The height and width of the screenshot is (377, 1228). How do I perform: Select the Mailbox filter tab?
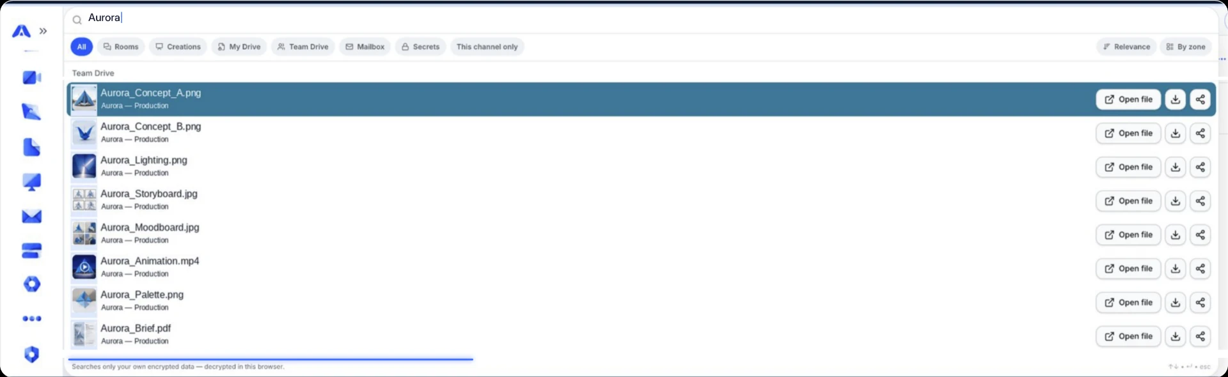[365, 47]
